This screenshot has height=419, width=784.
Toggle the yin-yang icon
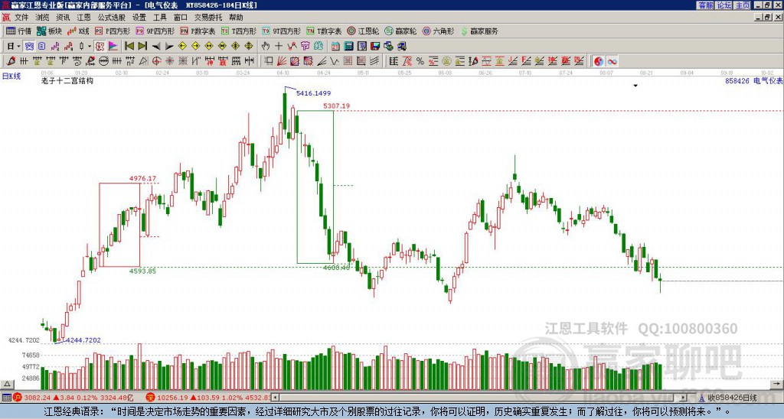click(x=598, y=61)
